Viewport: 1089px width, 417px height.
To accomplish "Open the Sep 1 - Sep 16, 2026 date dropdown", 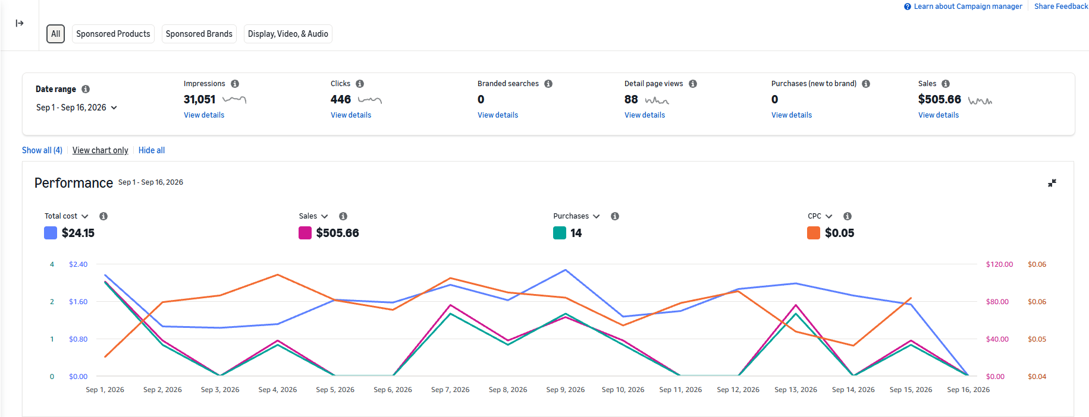I will [x=77, y=108].
